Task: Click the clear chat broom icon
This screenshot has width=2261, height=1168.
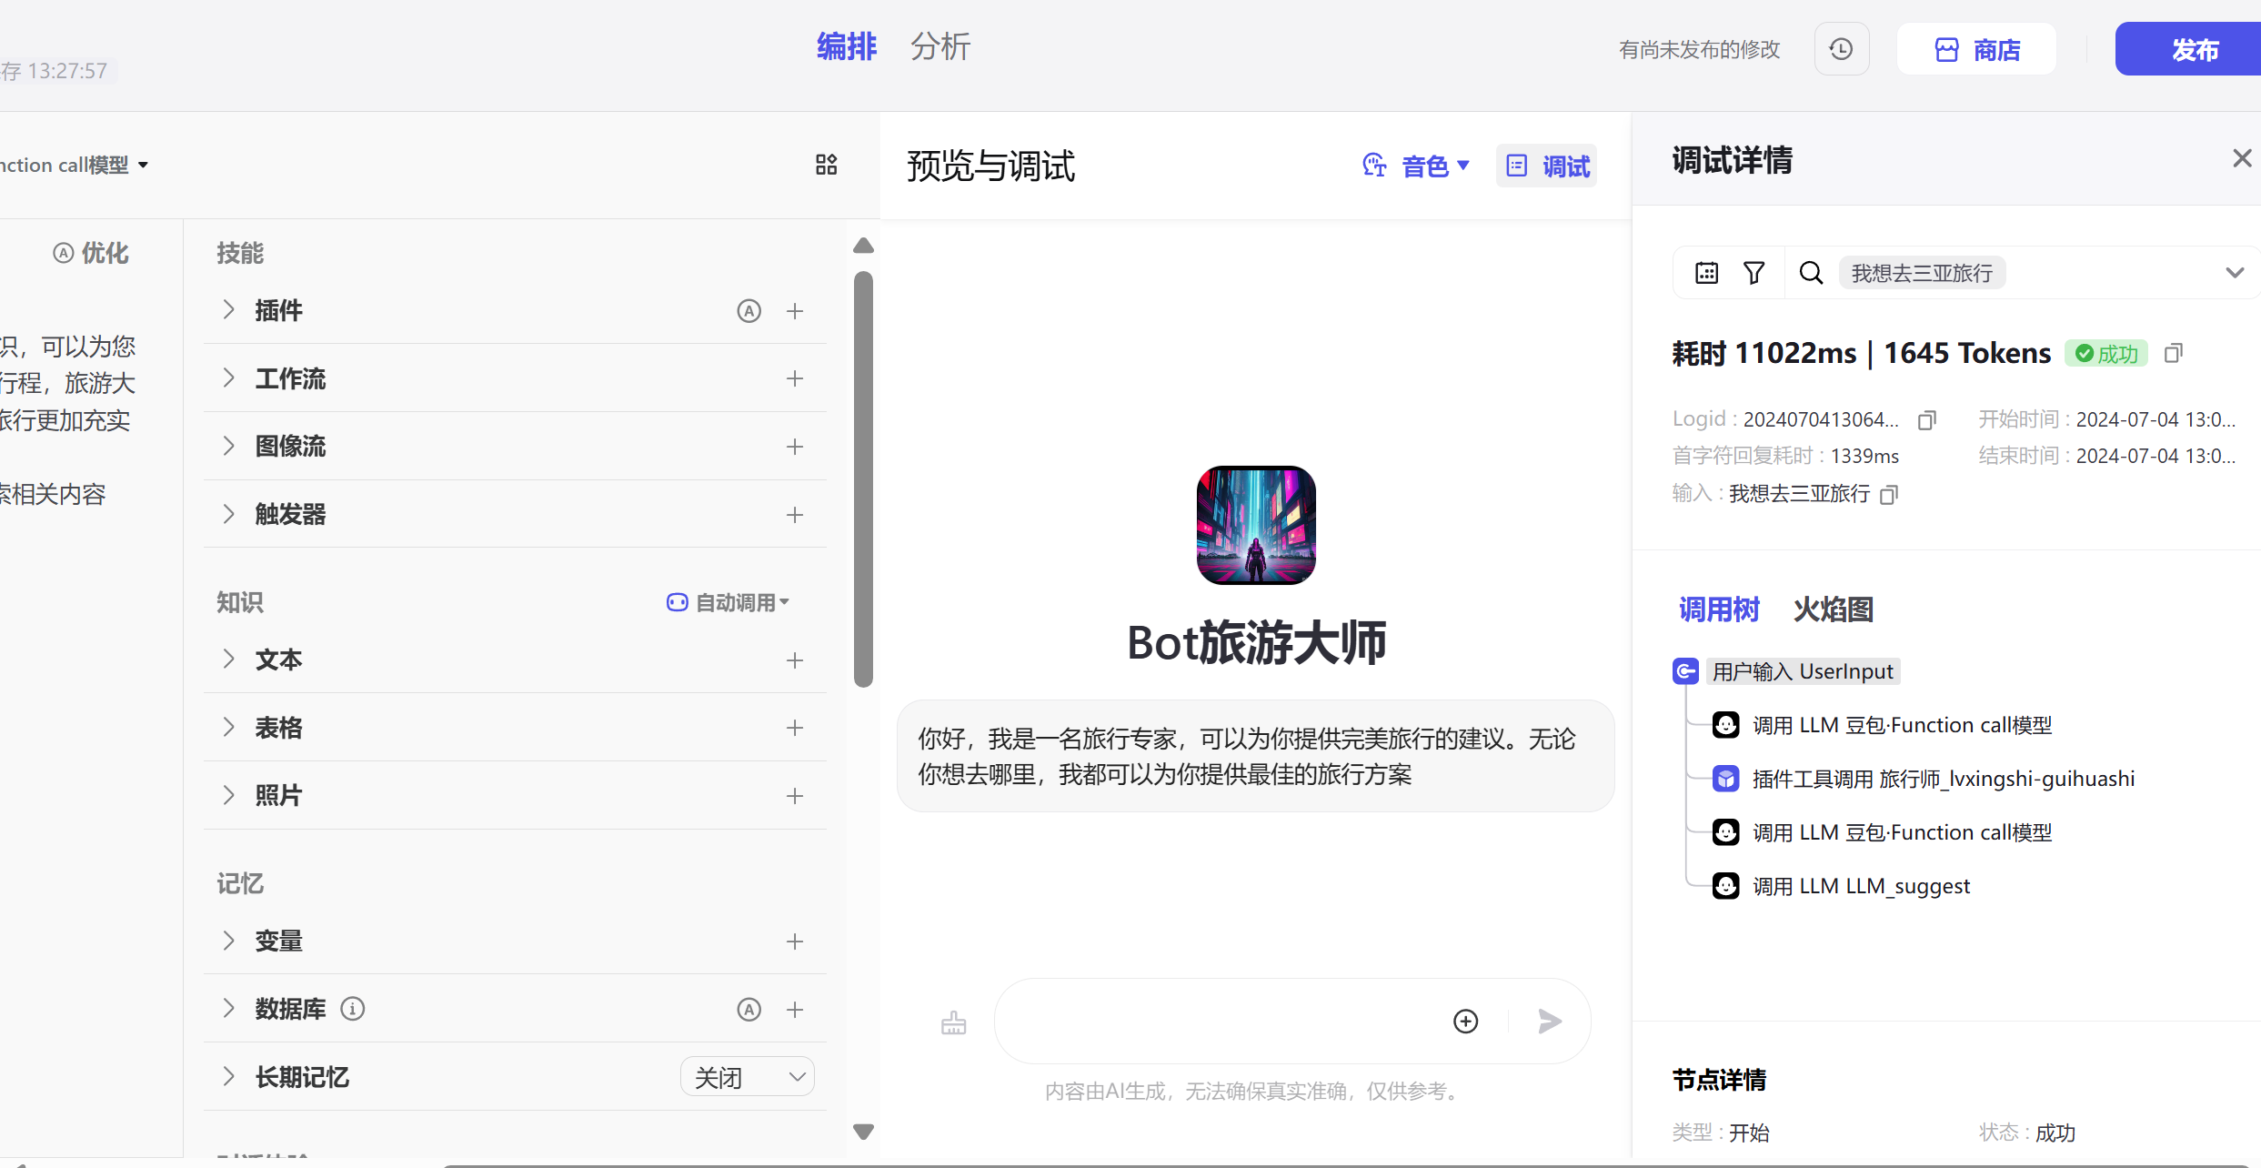Action: (x=953, y=1022)
